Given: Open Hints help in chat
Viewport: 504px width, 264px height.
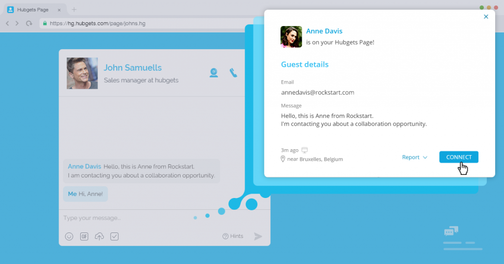Looking at the screenshot, I should click(233, 236).
